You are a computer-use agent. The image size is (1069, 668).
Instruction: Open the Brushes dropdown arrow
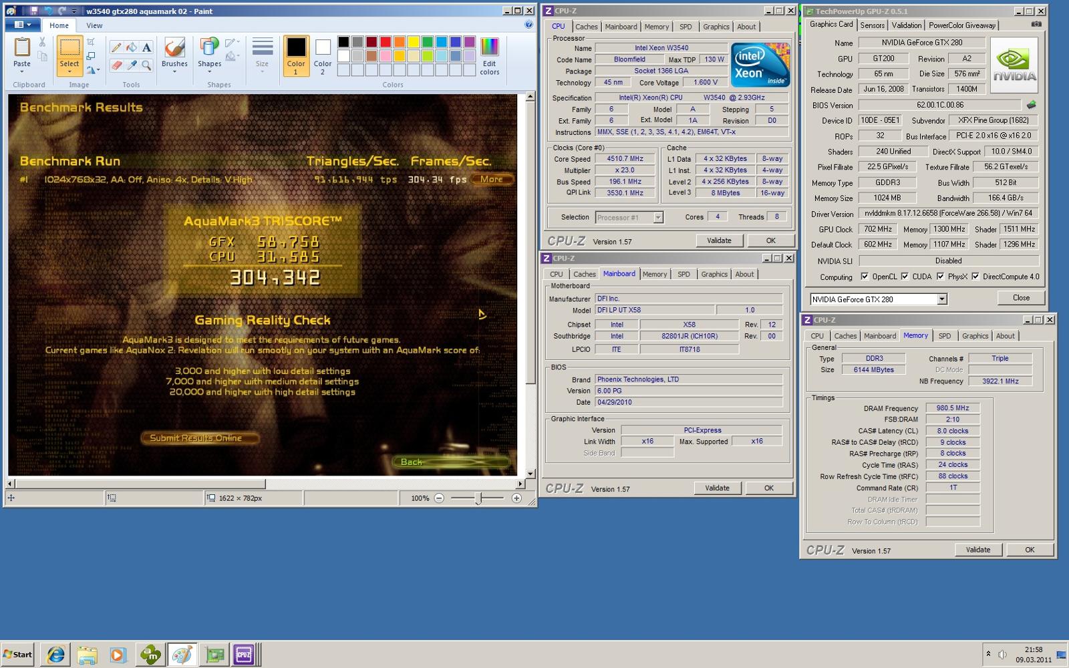(174, 71)
